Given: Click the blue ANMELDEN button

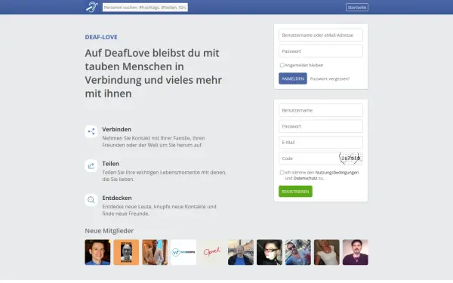Looking at the screenshot, I should 293,78.
